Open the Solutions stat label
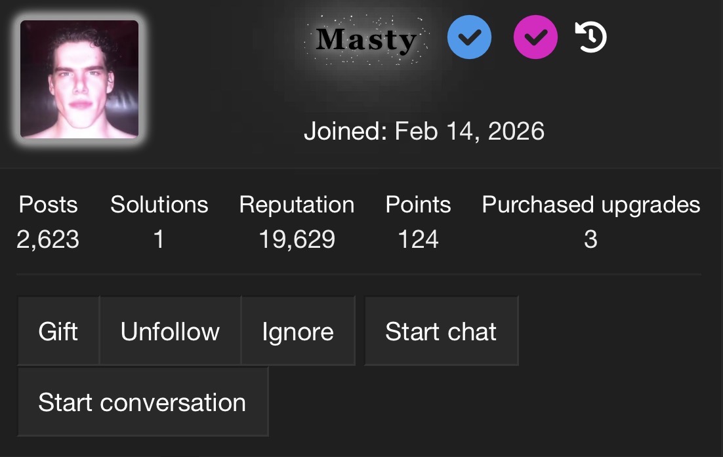 [x=159, y=205]
